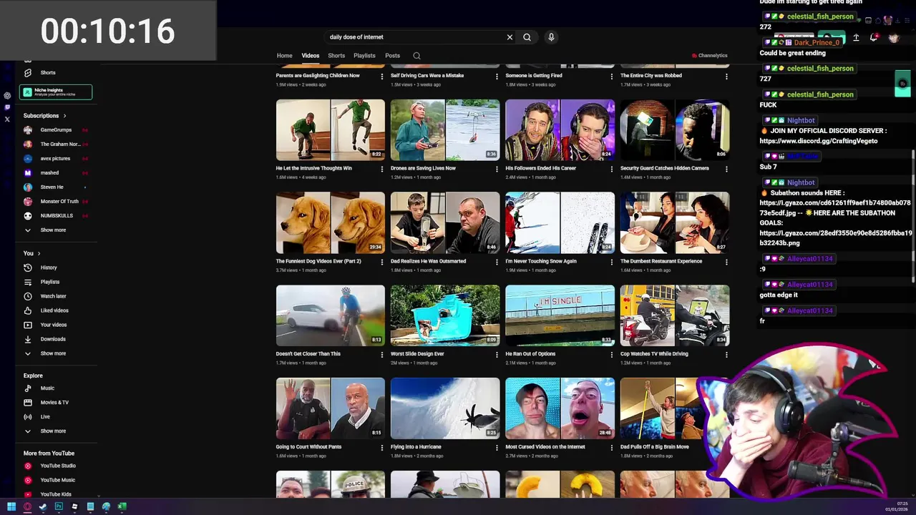Viewport: 916px width, 515px height.
Task: Open Steam from the taskbar
Action: point(43,506)
